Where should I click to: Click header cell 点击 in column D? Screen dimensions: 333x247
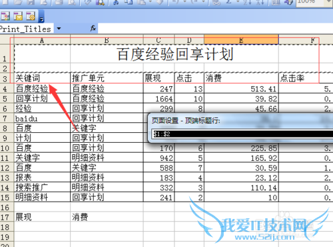(x=189, y=78)
